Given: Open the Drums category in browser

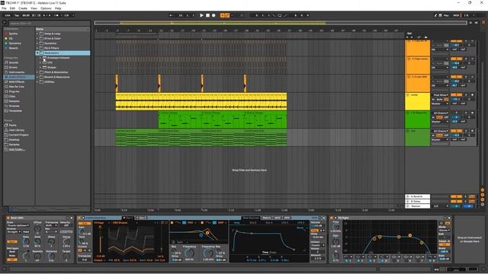Looking at the screenshot, I should (13, 67).
